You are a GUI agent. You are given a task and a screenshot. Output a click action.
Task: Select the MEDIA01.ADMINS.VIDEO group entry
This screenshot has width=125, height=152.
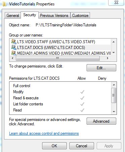tap(61, 53)
